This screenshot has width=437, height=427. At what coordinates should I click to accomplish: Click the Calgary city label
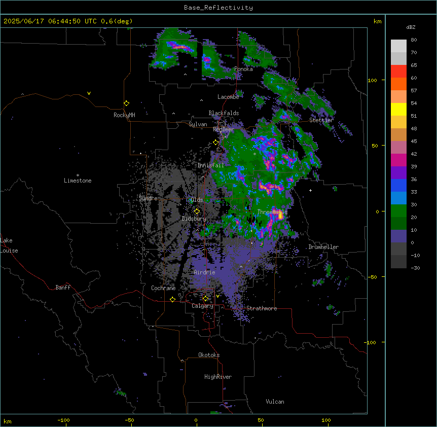click(203, 306)
